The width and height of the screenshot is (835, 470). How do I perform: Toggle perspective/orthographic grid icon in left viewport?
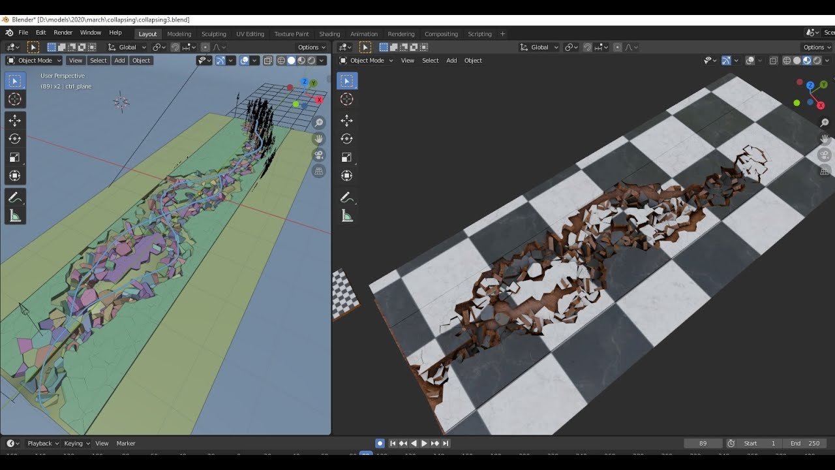coord(319,171)
